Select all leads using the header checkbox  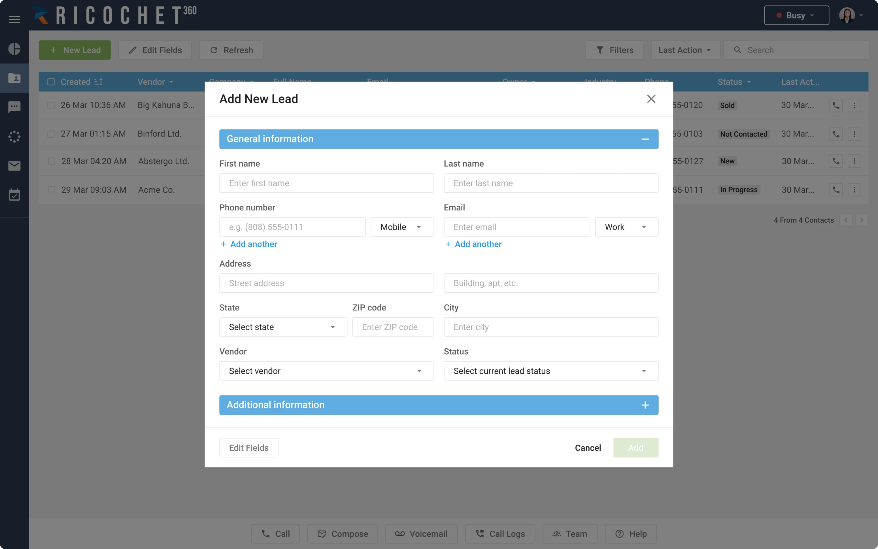tap(51, 82)
